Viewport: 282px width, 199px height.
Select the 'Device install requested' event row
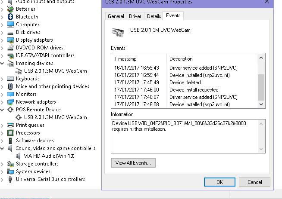pyautogui.click(x=185, y=90)
